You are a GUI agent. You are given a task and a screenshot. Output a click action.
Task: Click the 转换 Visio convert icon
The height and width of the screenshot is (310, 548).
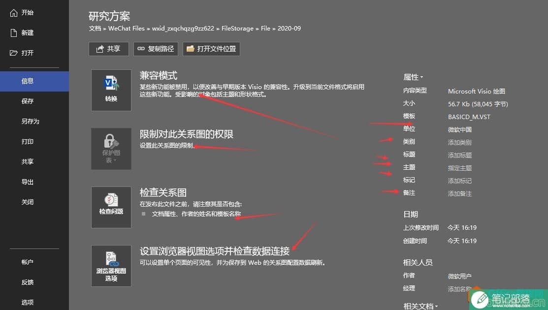click(111, 84)
